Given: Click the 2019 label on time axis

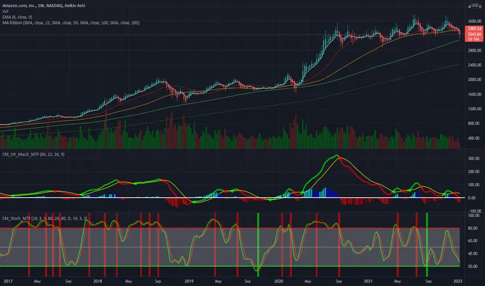Looking at the screenshot, I should pyautogui.click(x=189, y=281).
